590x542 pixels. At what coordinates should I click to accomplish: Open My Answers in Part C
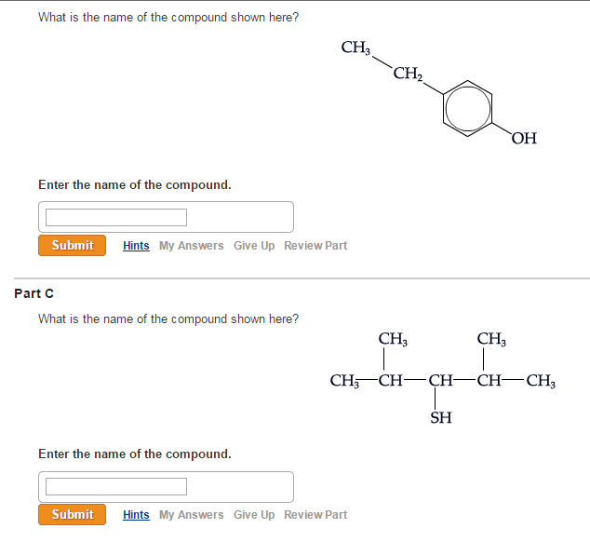(x=191, y=515)
